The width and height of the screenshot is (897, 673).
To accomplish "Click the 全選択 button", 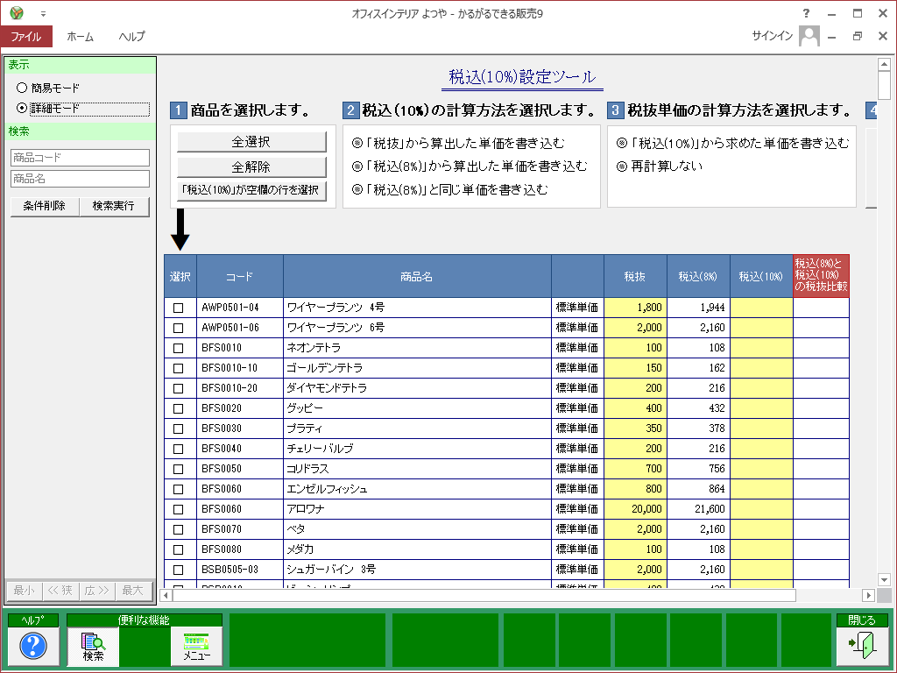I will point(251,141).
